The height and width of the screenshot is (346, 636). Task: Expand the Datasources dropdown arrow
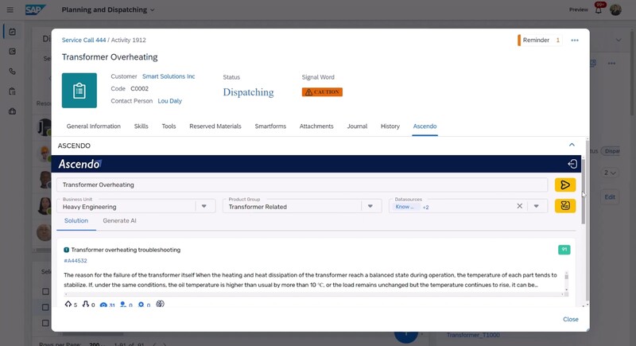537,206
